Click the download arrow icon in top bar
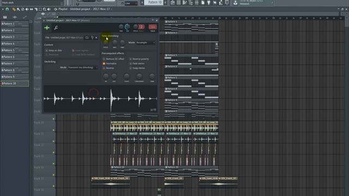Image resolution: width=349 pixels, height=196 pixels. 235,3
